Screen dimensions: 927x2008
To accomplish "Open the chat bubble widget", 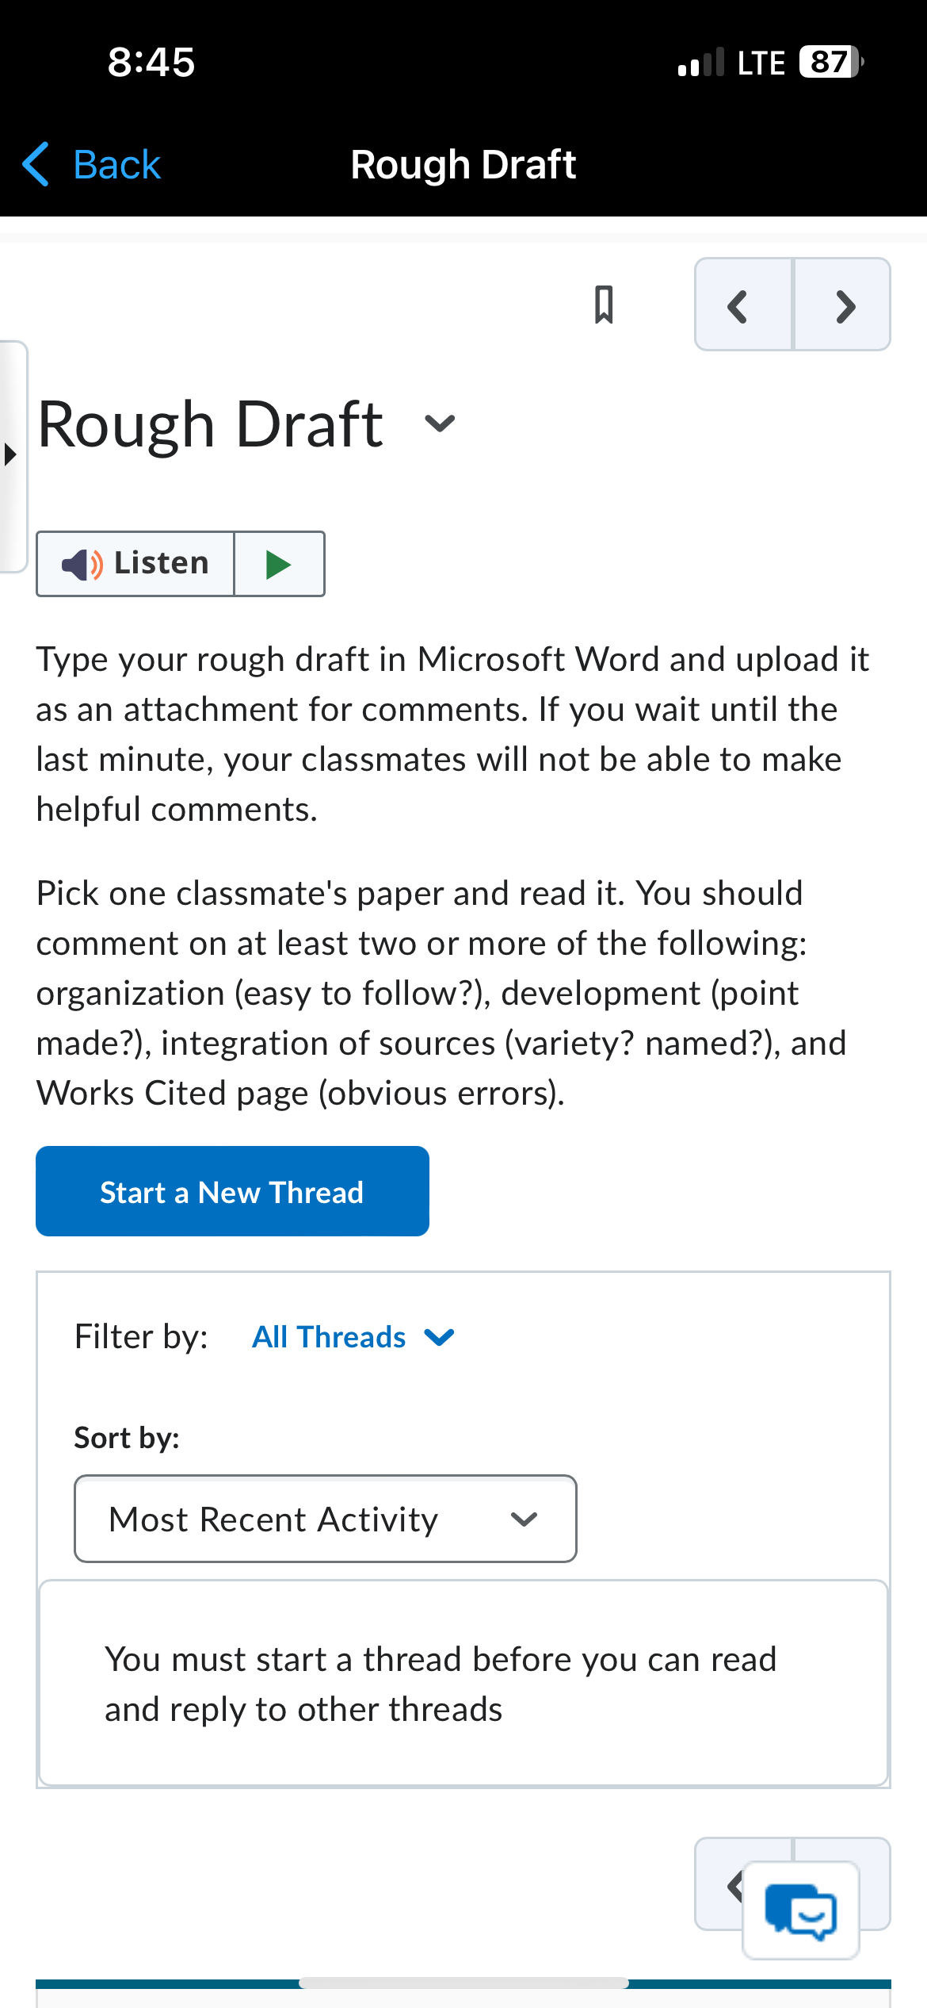I will [x=801, y=1910].
